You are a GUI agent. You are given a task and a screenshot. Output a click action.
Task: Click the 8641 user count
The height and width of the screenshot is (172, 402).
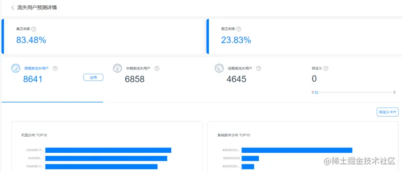[x=33, y=79]
